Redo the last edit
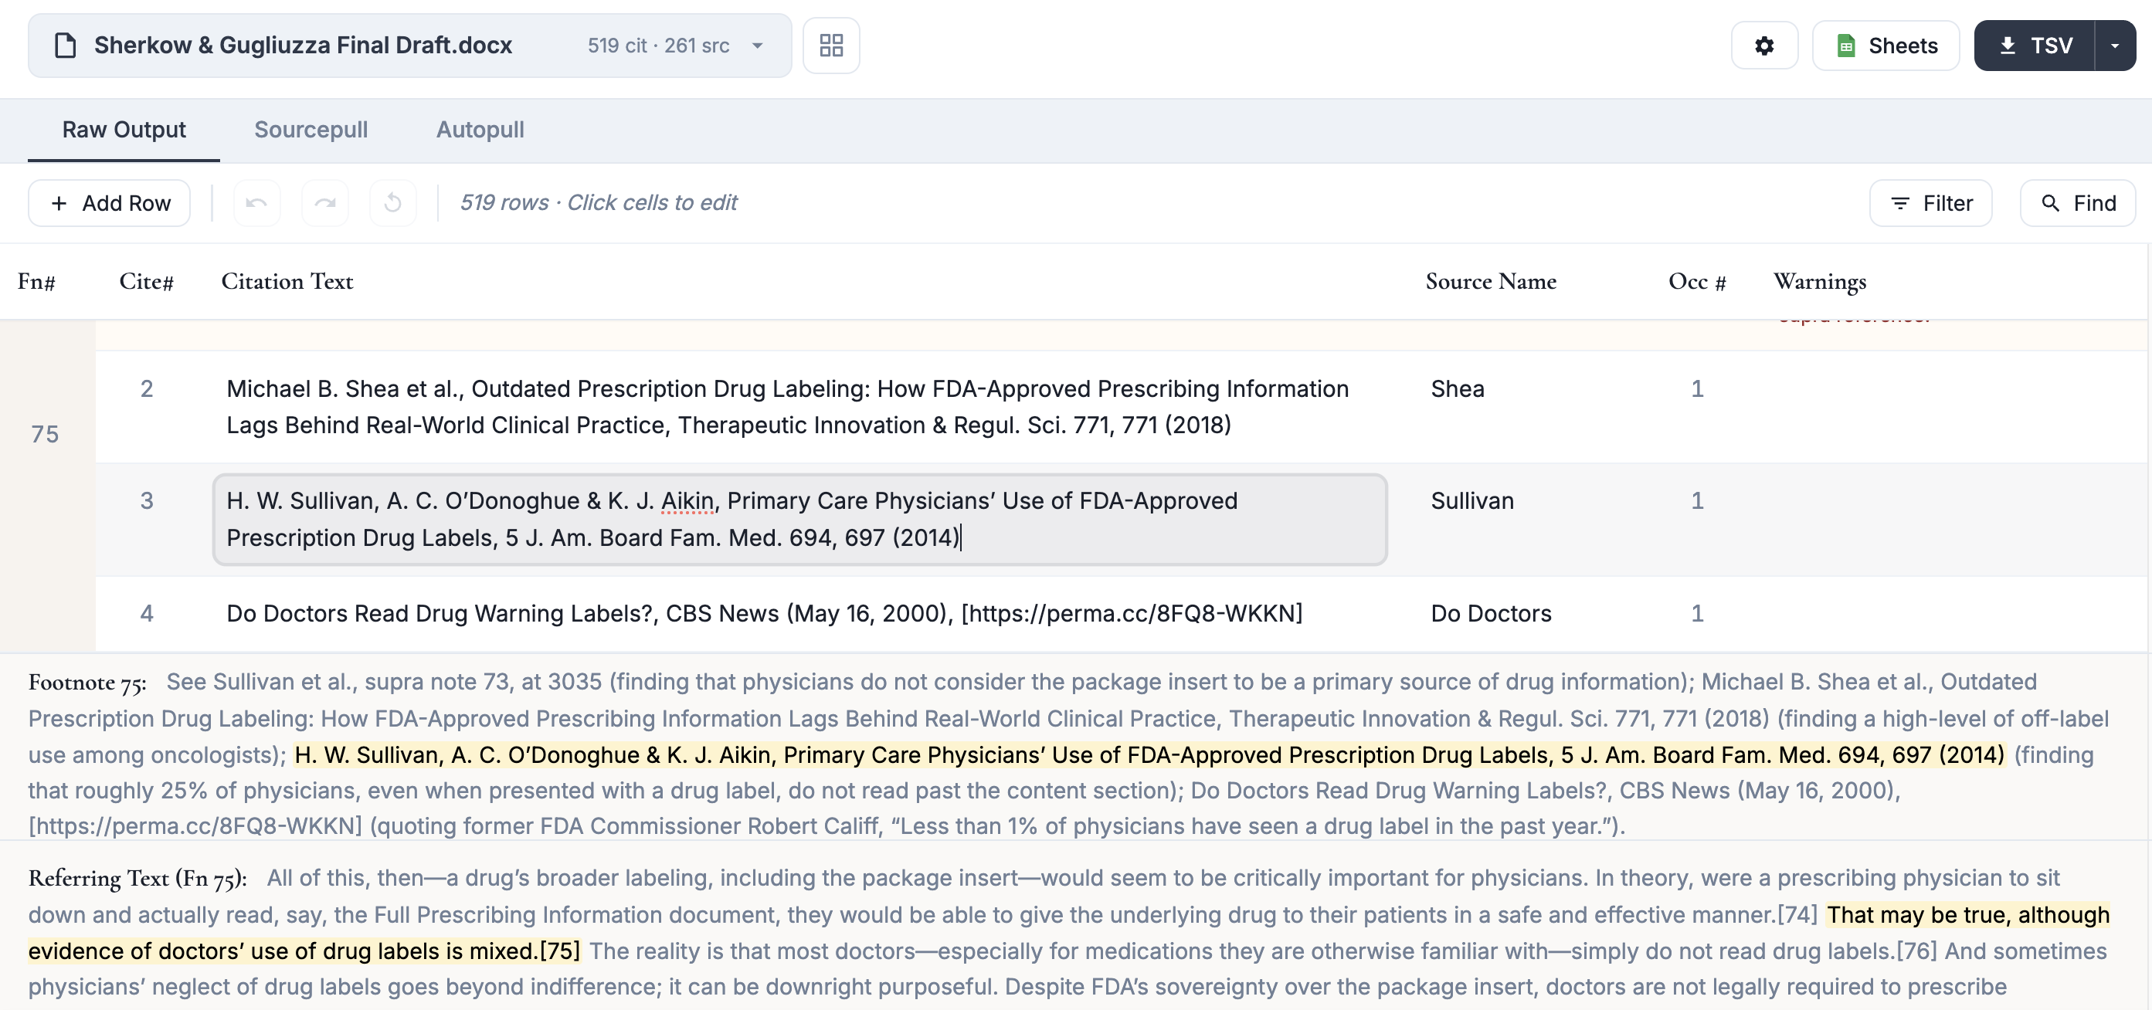Viewport: 2152px width, 1010px height. [x=325, y=202]
